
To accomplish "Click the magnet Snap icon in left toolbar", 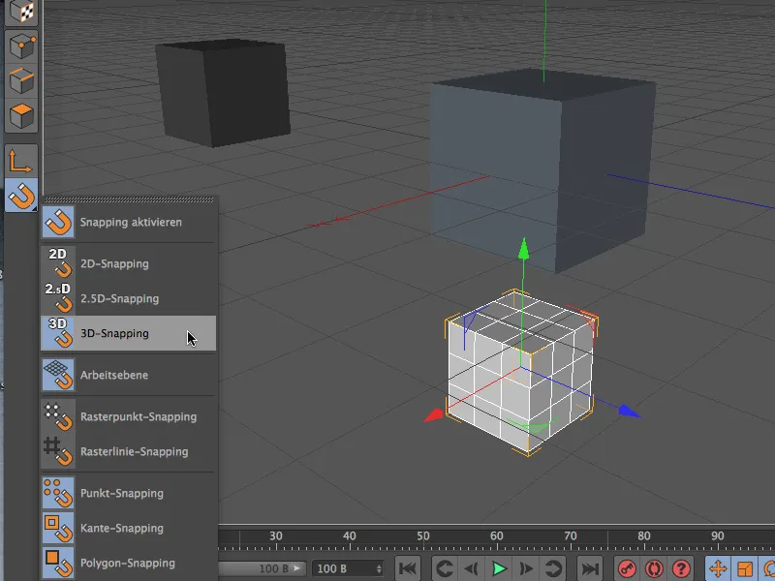I will click(x=21, y=197).
